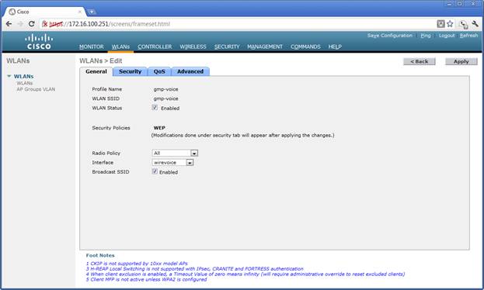Open the MONITOR menu
This screenshot has width=484, height=290.
(x=92, y=47)
